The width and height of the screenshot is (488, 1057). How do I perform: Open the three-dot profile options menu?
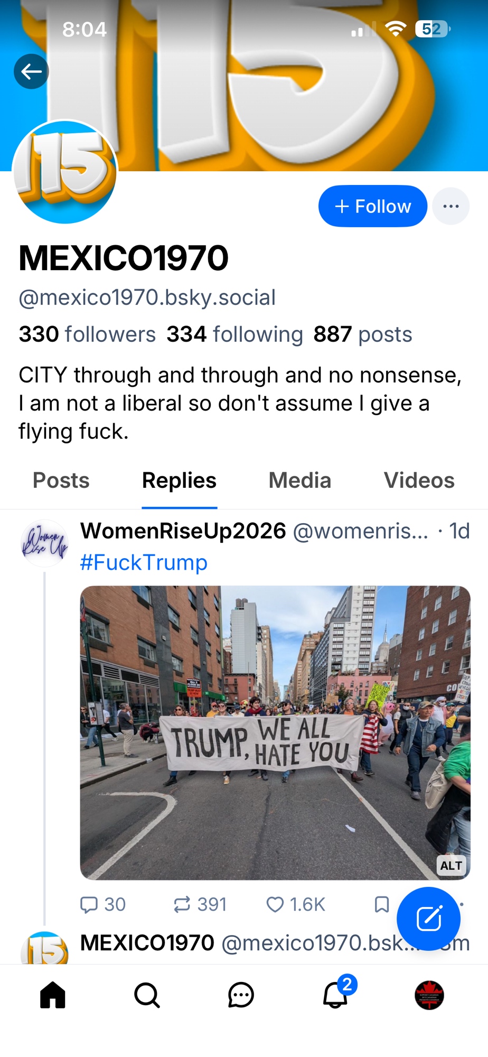(x=451, y=206)
